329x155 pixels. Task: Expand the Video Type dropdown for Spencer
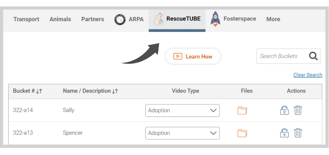tap(182, 133)
